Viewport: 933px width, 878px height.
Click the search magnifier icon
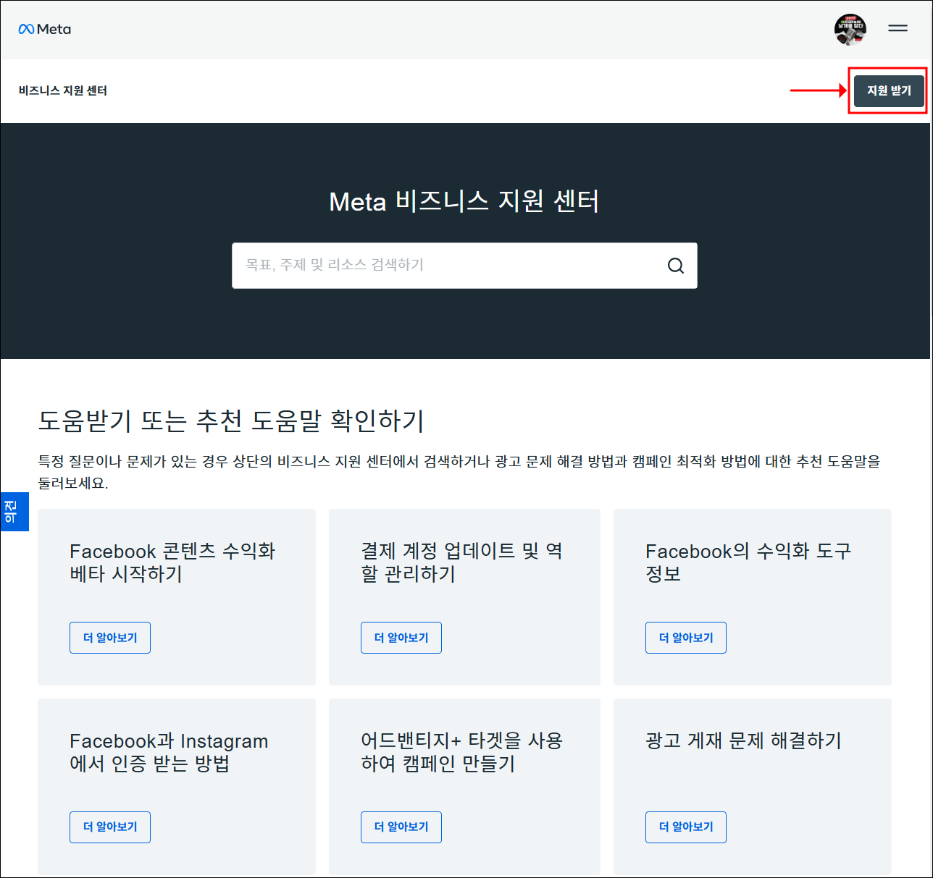(x=675, y=266)
